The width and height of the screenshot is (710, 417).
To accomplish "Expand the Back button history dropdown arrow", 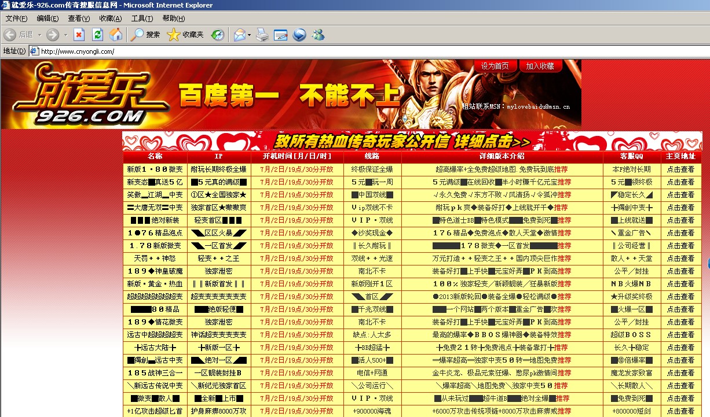I will (x=39, y=35).
